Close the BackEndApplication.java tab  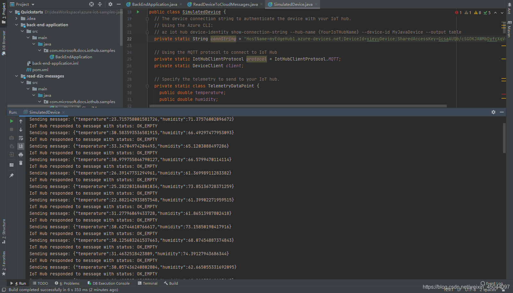(x=181, y=4)
